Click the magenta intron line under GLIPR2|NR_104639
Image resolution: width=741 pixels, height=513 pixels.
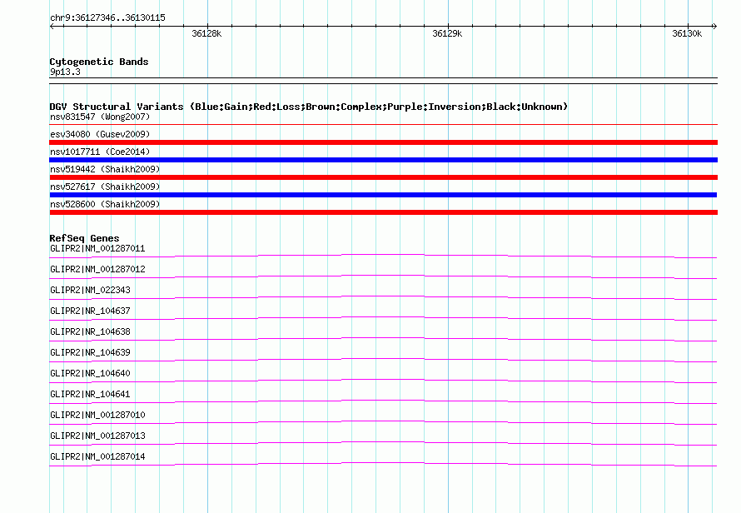[x=383, y=359]
